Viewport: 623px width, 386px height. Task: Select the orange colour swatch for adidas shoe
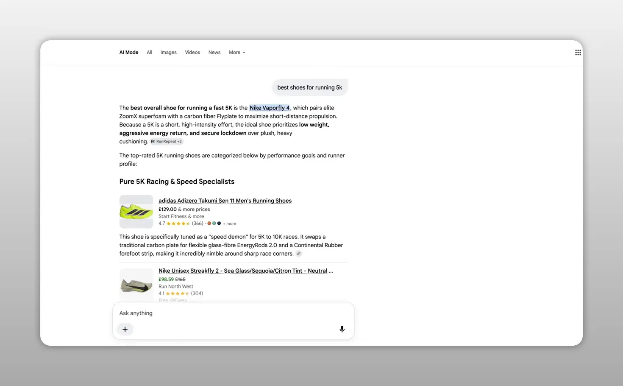[x=209, y=224]
